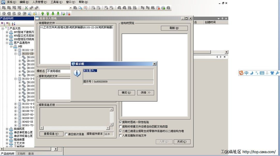Click the 模板名 field showing 不使用模板
This screenshot has height=156, width=280.
[x=59, y=71]
